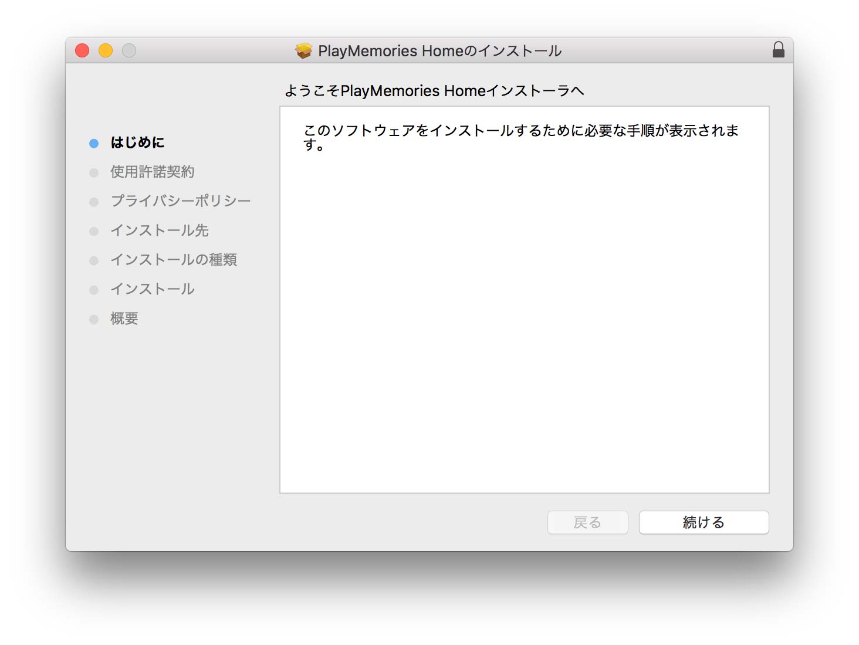Click the 戻る (Back) button
The width and height of the screenshot is (859, 645).
587,522
